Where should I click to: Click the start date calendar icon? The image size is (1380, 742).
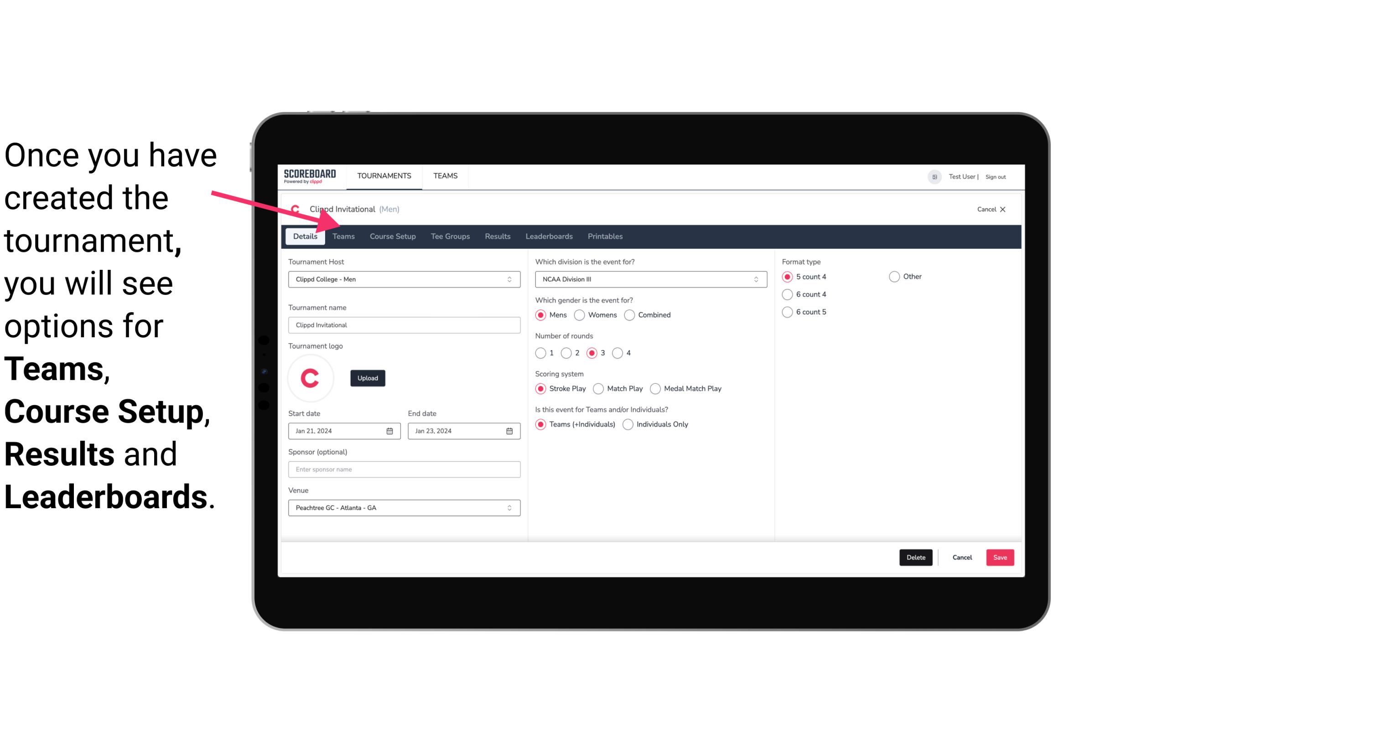390,430
